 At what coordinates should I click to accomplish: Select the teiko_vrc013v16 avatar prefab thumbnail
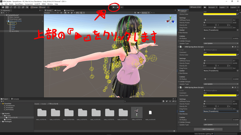tap(137, 112)
